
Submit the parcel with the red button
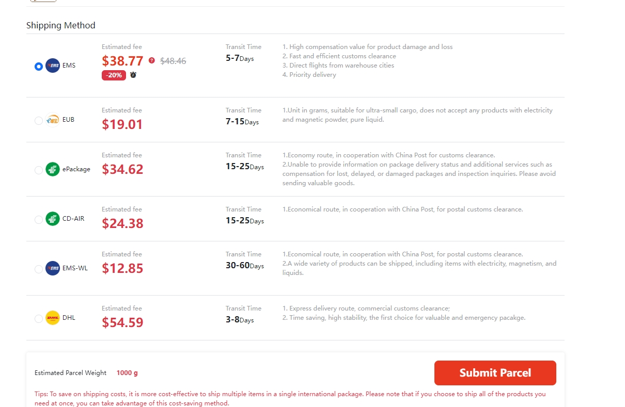coord(495,373)
